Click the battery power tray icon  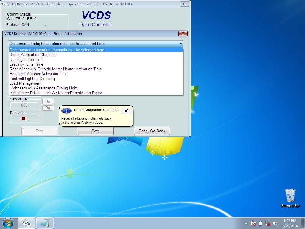click(x=261, y=223)
